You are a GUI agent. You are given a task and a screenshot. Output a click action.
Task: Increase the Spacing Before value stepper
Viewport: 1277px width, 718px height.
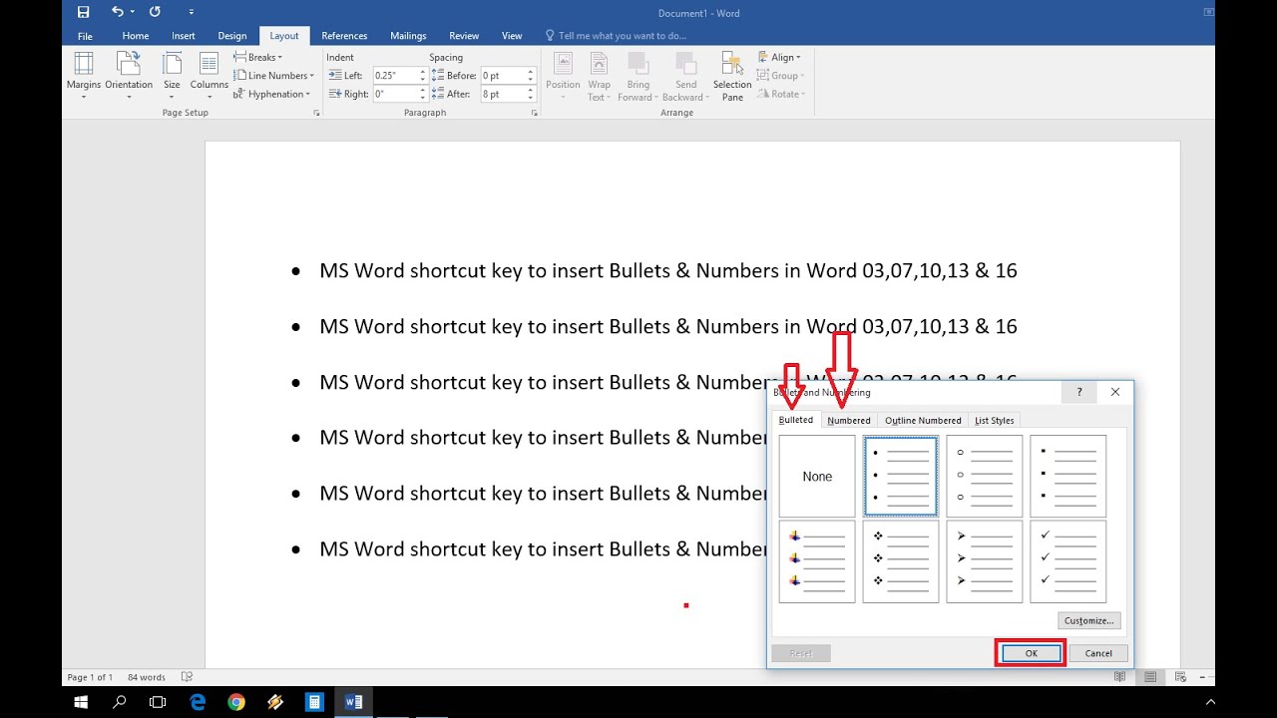(531, 72)
